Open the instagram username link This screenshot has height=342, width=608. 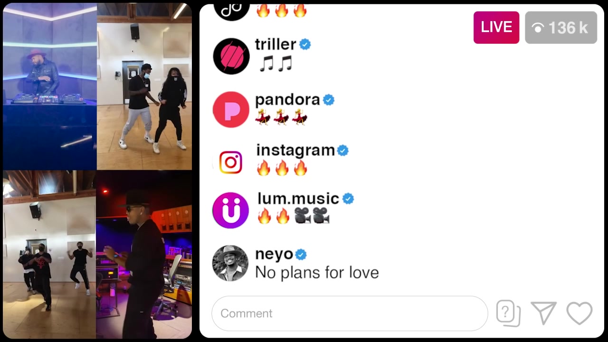pos(295,150)
